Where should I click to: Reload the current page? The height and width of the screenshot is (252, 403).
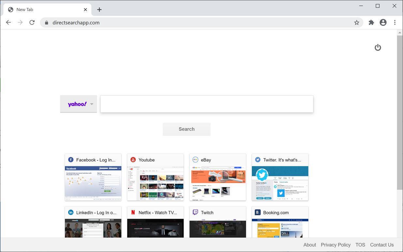32,22
